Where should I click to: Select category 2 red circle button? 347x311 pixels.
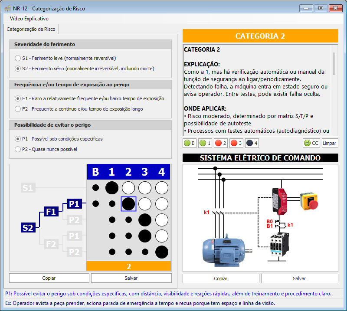click(x=221, y=143)
